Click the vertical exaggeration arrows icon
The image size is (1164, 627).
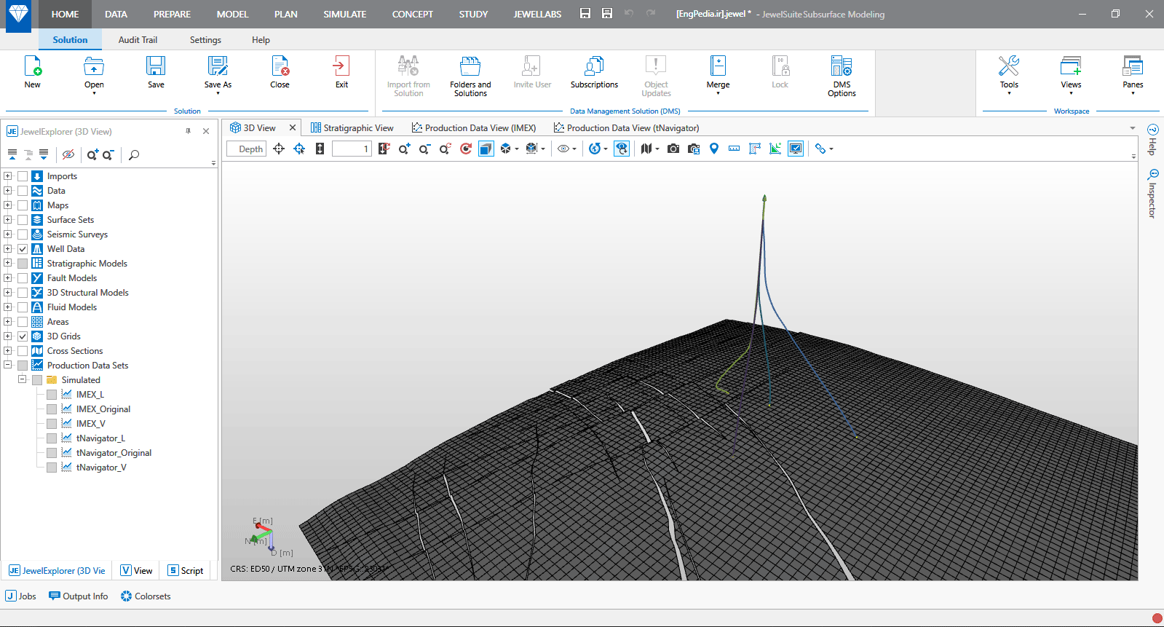coord(320,149)
